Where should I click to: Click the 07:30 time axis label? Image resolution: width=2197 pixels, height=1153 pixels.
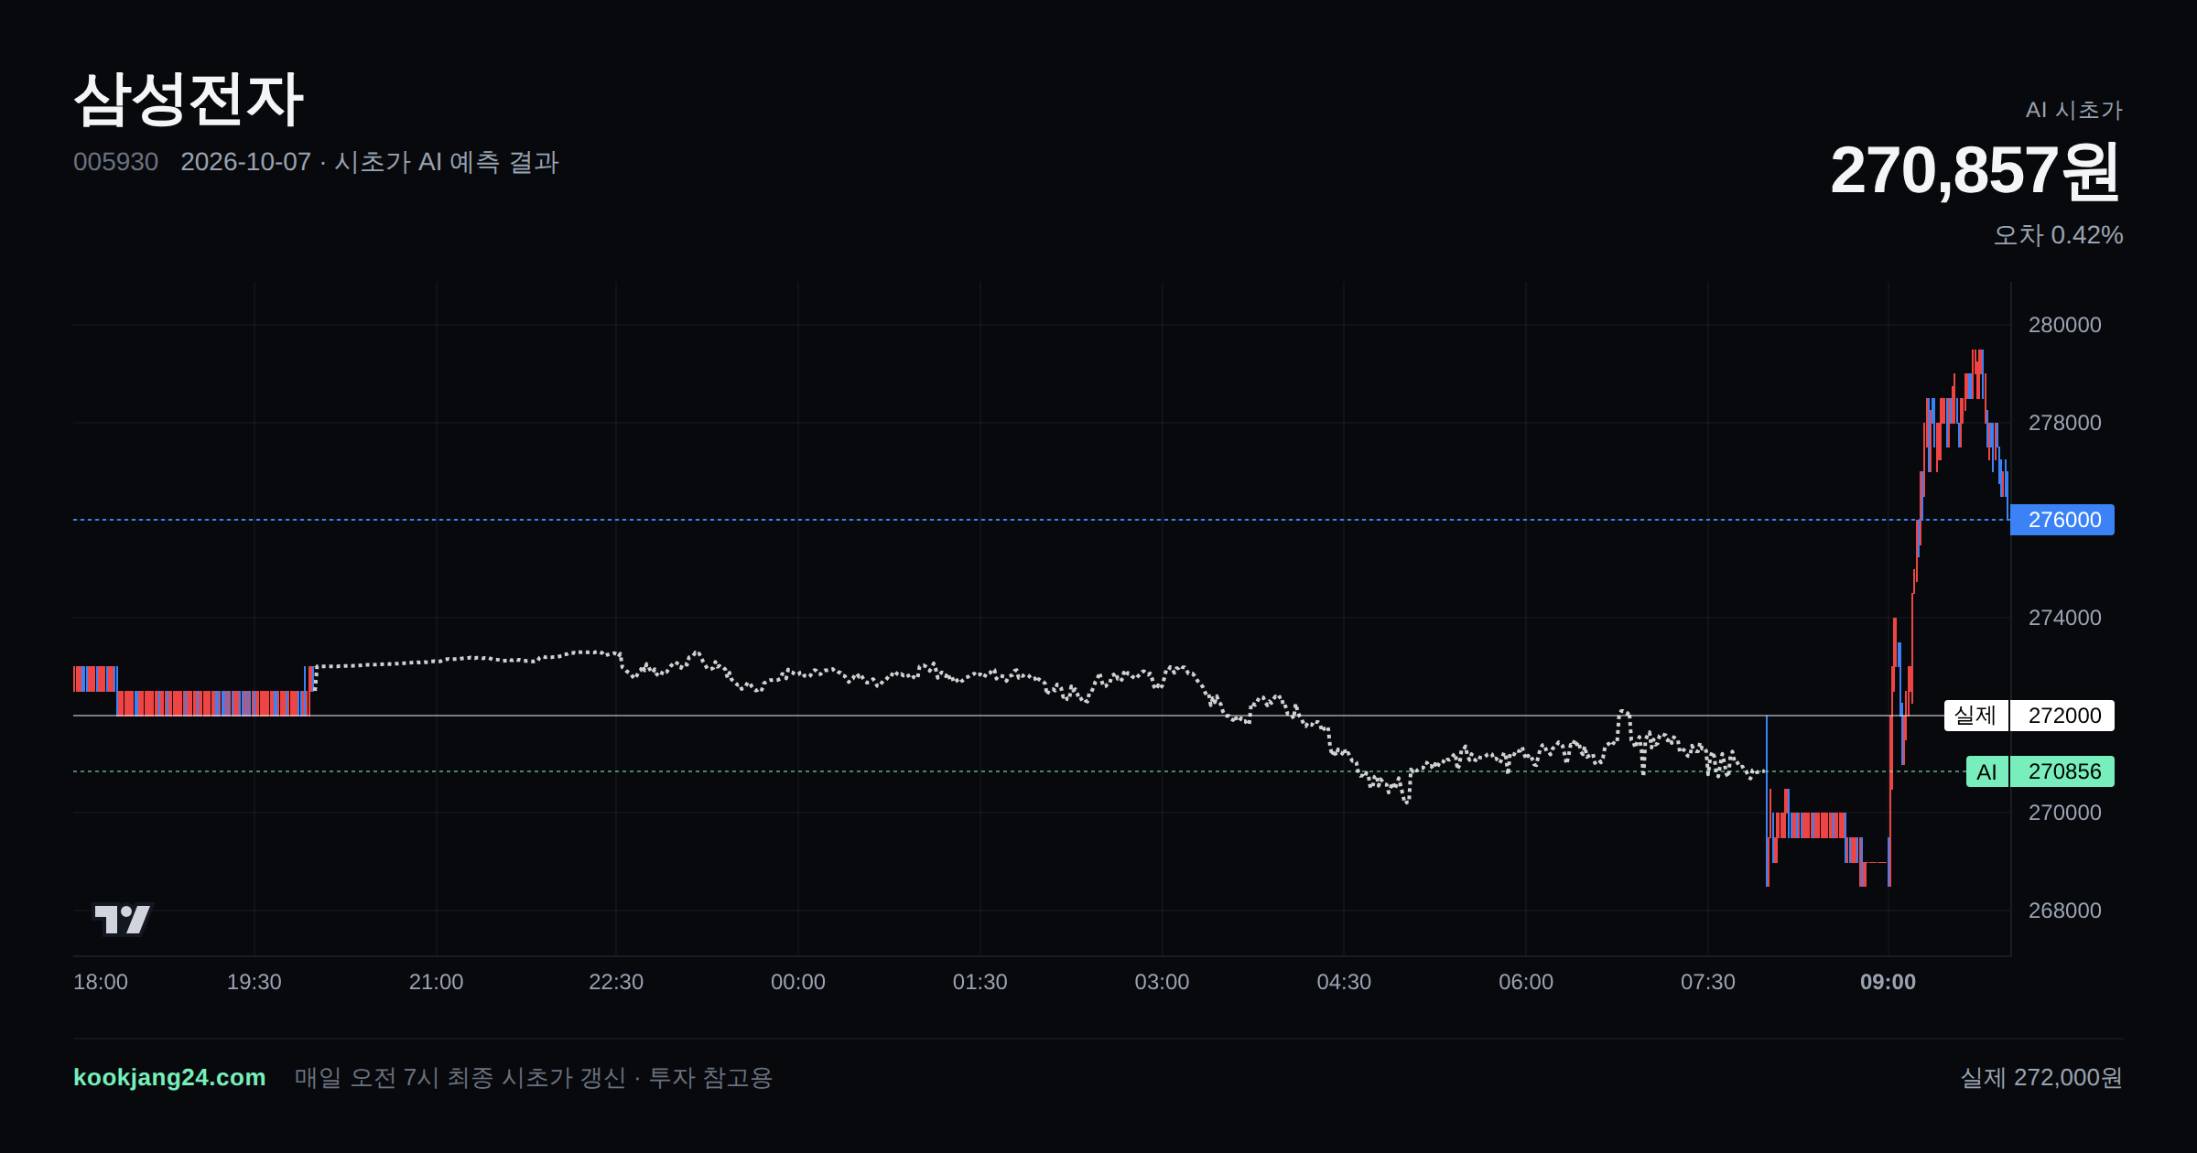tap(1708, 982)
